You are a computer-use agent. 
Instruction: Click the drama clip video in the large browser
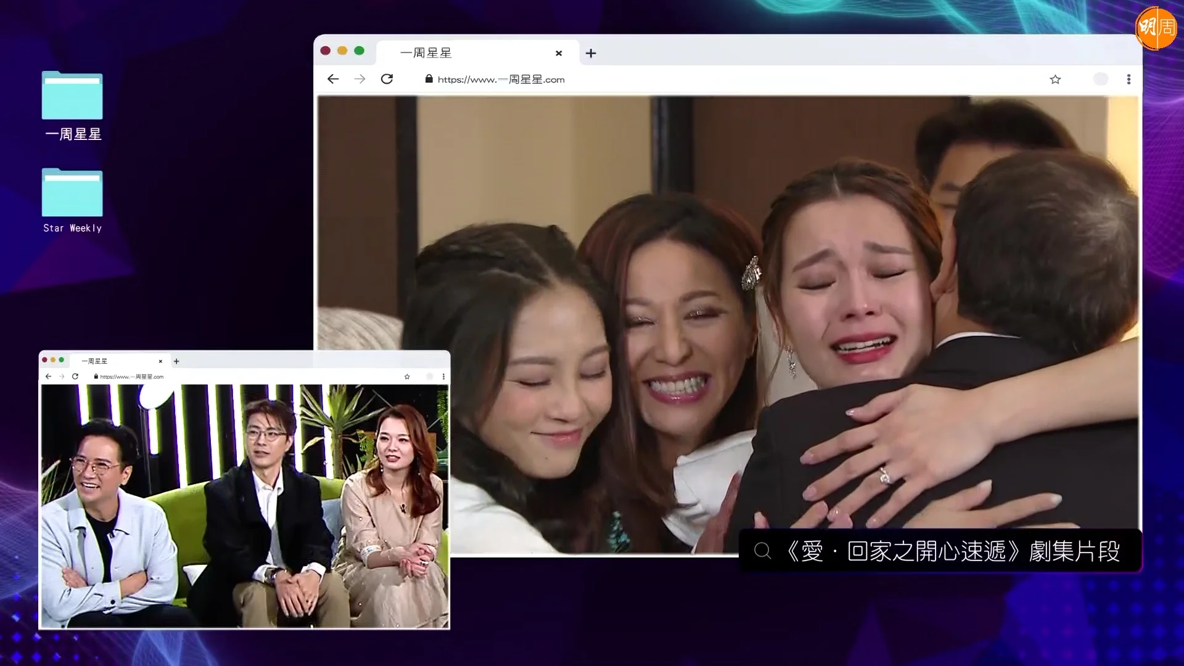[x=728, y=325]
